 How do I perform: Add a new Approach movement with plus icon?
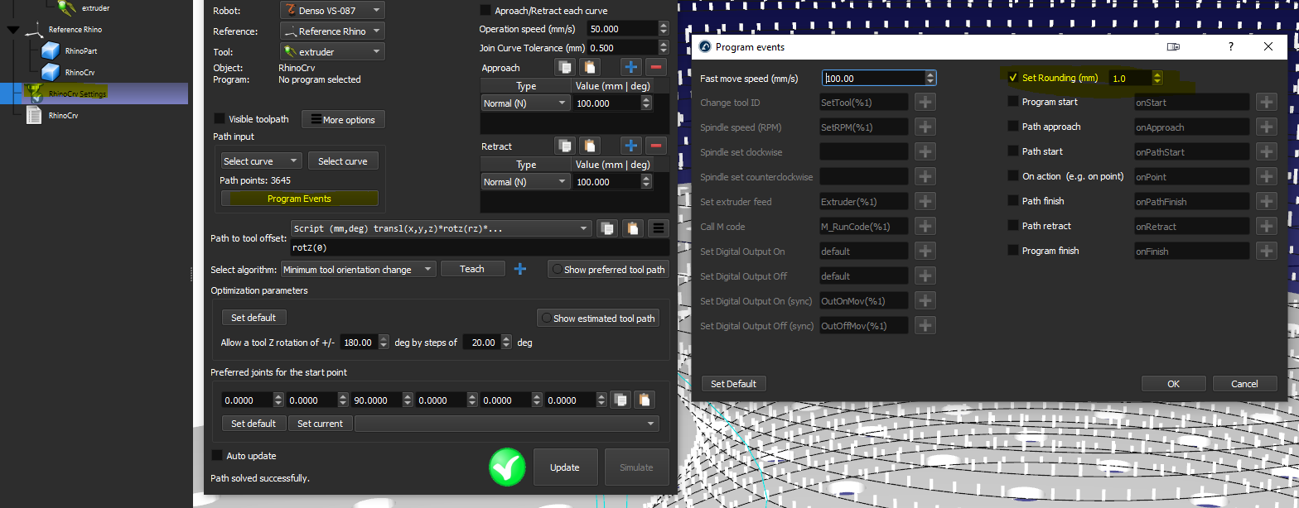[631, 68]
